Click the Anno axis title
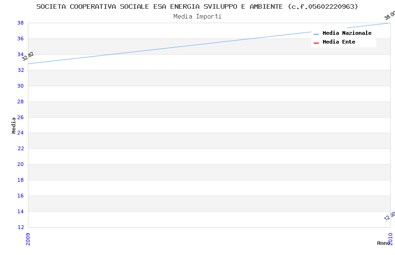This screenshot has width=395, height=255. point(383,243)
